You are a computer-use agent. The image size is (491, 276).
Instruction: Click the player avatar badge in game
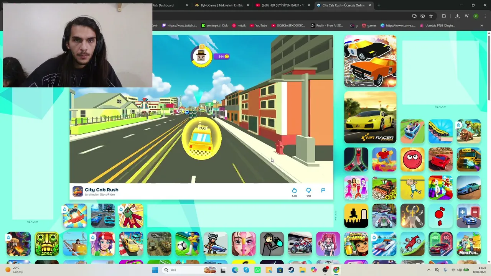201,56
